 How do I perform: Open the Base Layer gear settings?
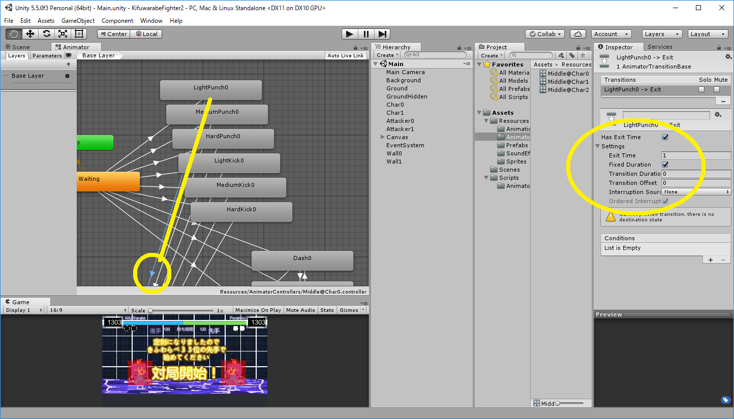pyautogui.click(x=67, y=76)
